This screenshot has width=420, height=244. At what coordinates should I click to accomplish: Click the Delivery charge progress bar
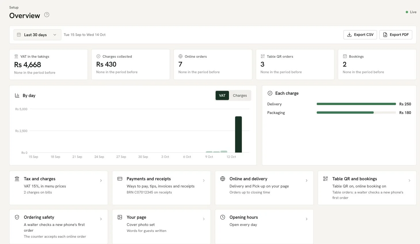point(356,104)
